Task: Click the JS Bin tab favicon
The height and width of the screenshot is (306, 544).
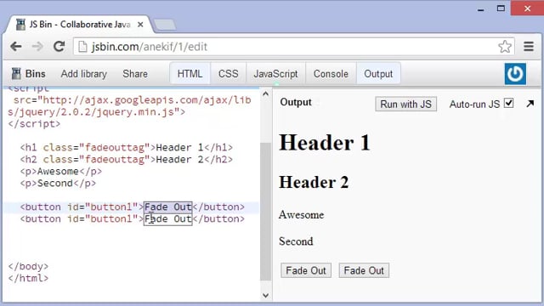Action: (x=20, y=25)
